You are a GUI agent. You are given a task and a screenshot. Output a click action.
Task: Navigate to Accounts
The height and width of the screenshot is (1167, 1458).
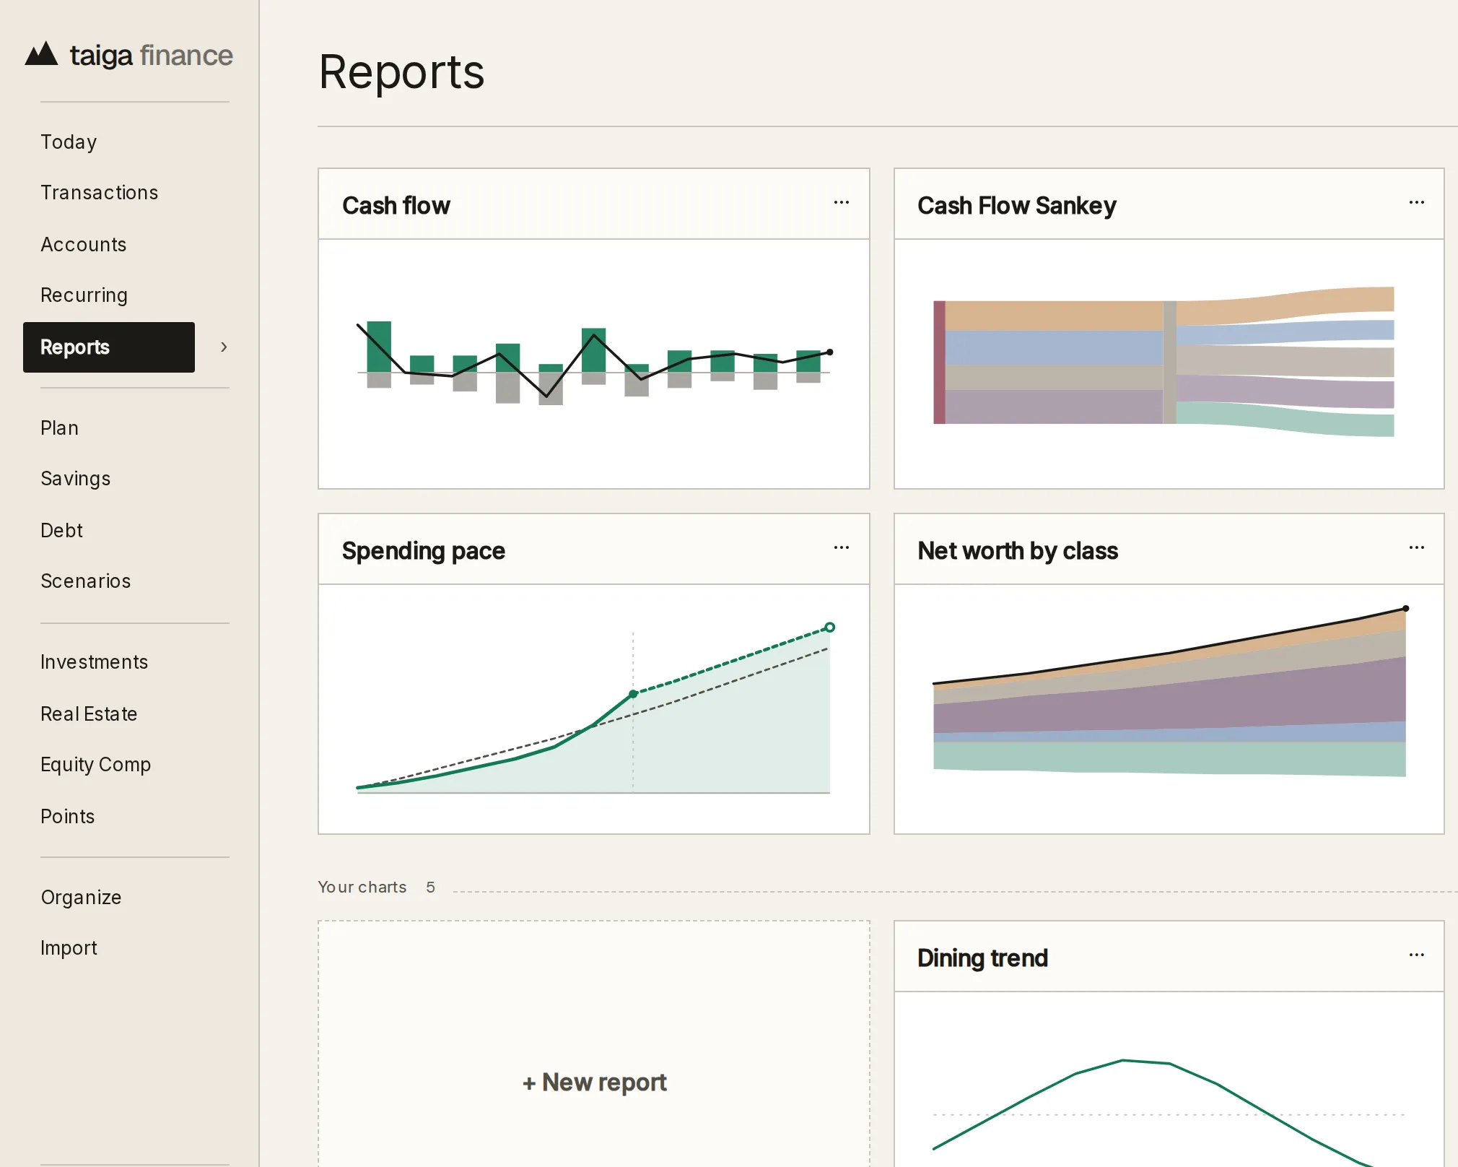pos(84,245)
